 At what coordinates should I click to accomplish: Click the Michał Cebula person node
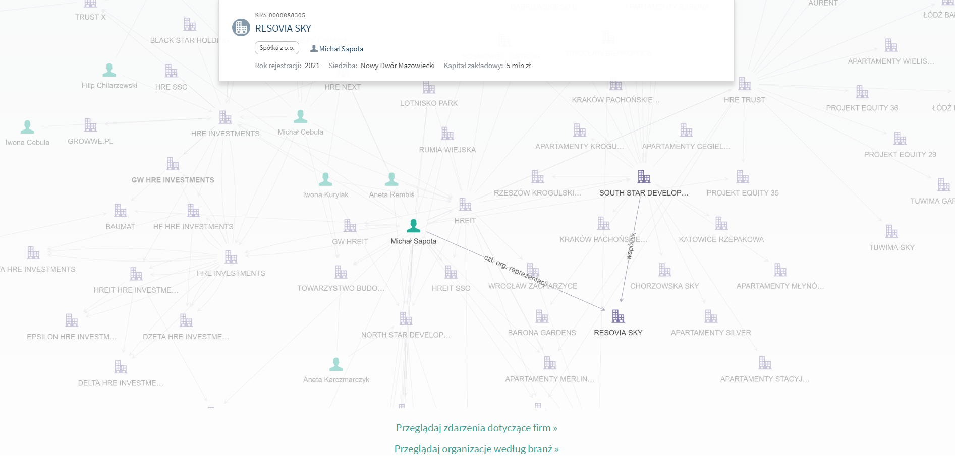[x=301, y=117]
